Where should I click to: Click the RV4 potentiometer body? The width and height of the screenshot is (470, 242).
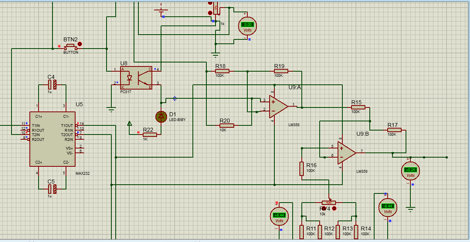coord(328,203)
